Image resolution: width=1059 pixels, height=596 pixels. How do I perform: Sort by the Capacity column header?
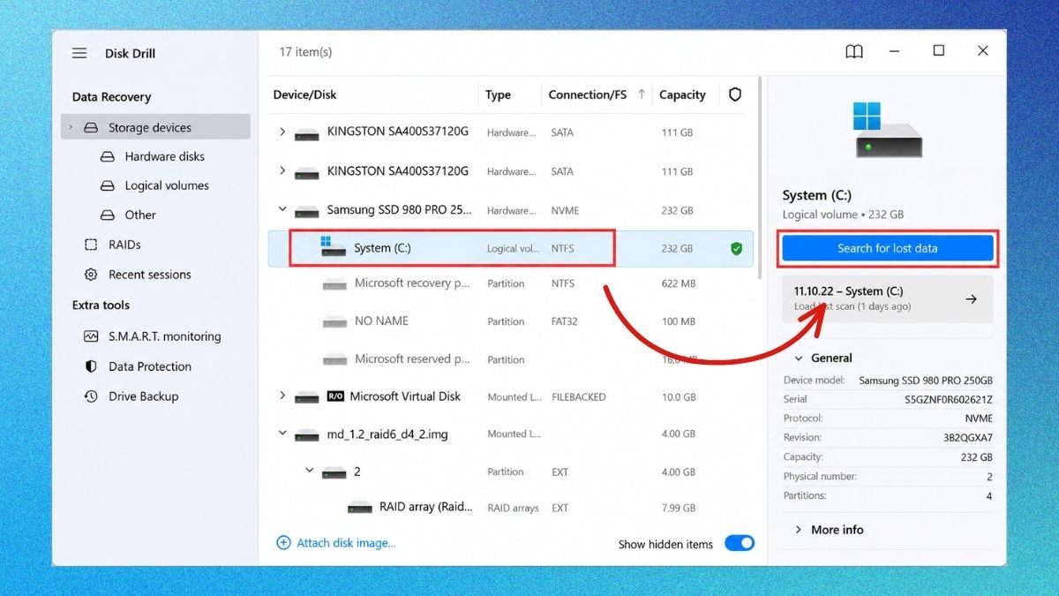pyautogui.click(x=682, y=94)
